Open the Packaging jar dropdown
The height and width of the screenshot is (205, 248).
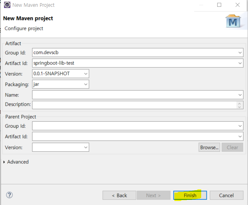click(x=86, y=84)
